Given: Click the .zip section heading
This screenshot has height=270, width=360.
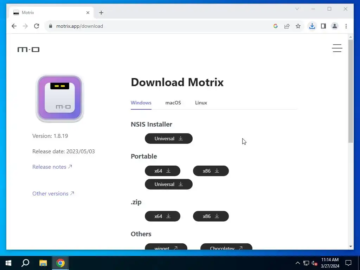Looking at the screenshot, I should coord(136,202).
